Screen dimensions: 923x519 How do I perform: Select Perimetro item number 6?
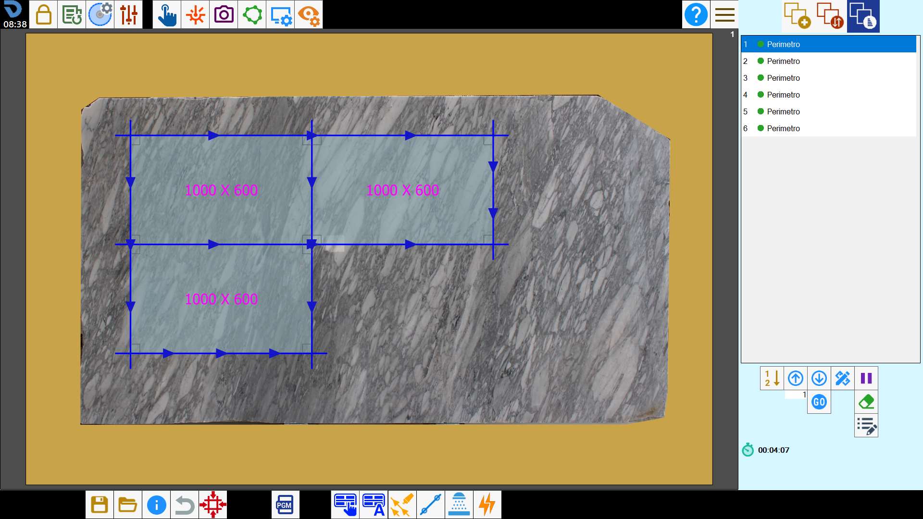coord(829,128)
